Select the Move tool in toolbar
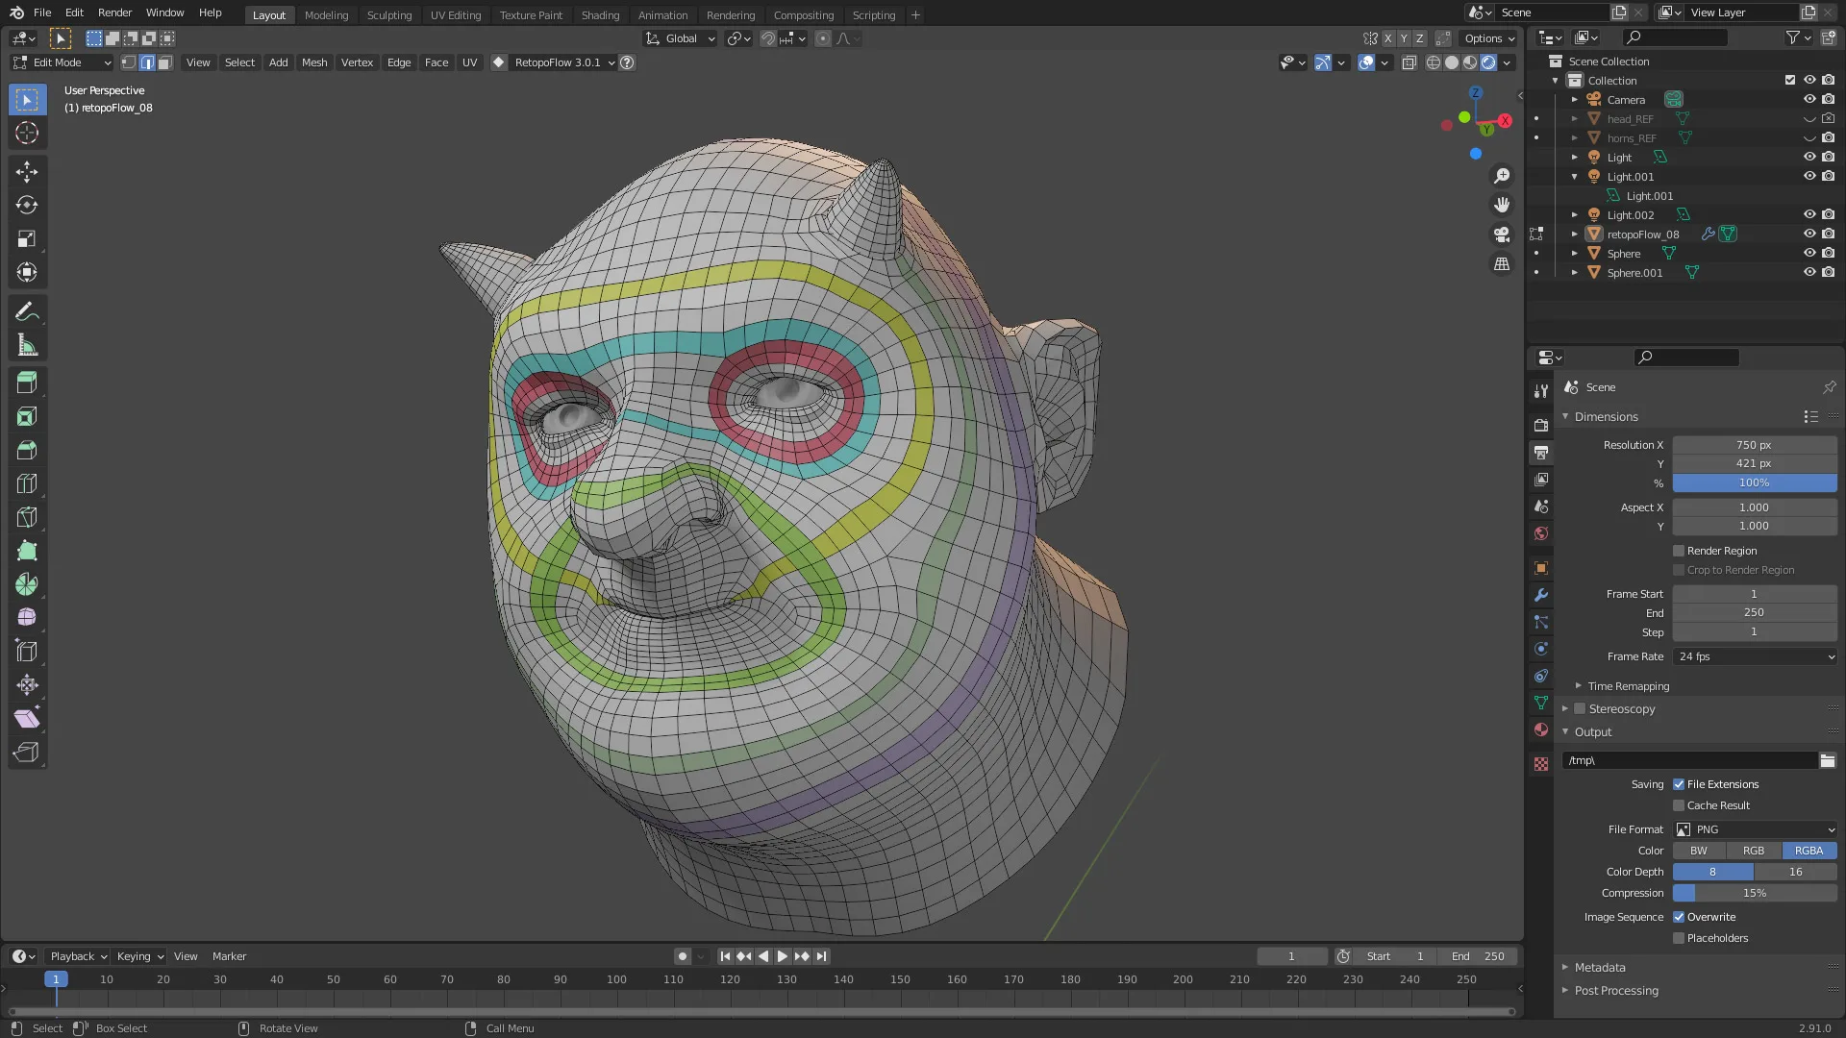The image size is (1846, 1038). pyautogui.click(x=27, y=172)
